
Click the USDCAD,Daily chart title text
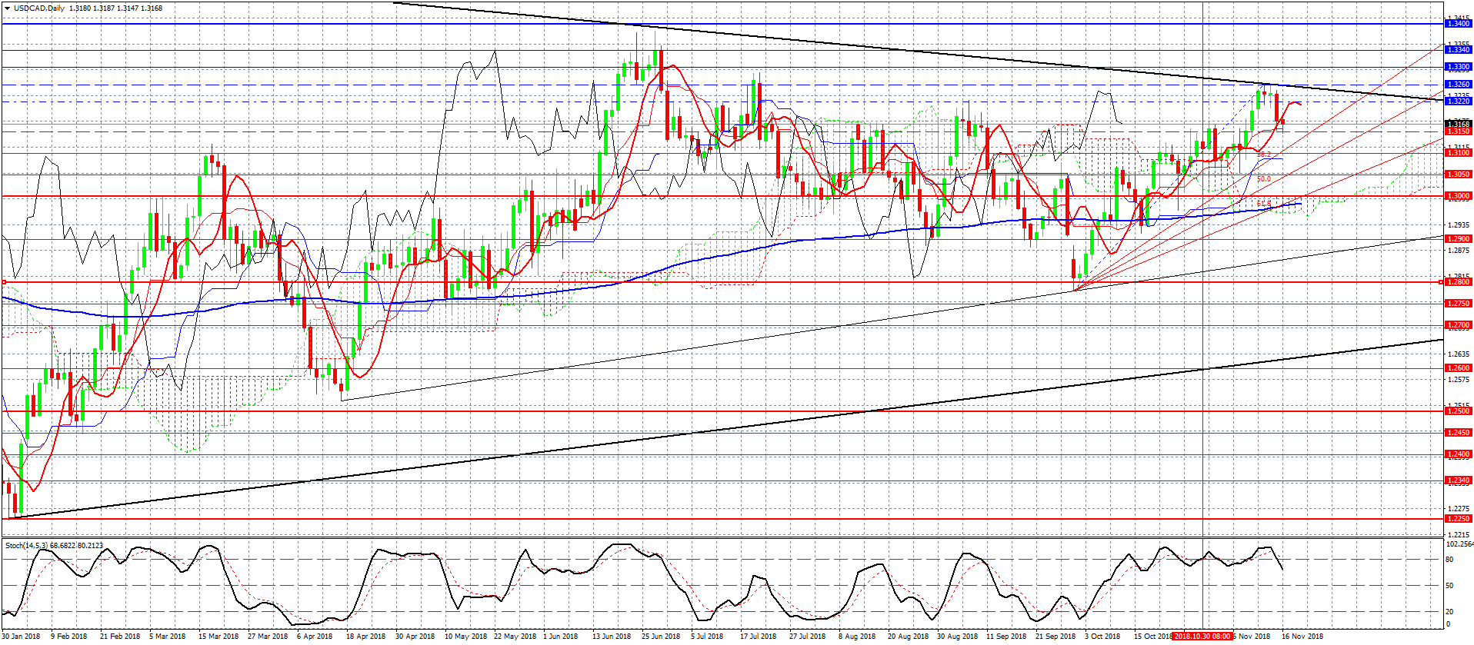[x=39, y=8]
